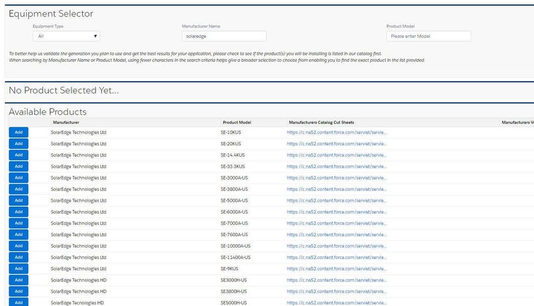Viewport: 534px width, 306px height.
Task: Open cut sheet link for SE-6000A-US
Action: (x=337, y=212)
